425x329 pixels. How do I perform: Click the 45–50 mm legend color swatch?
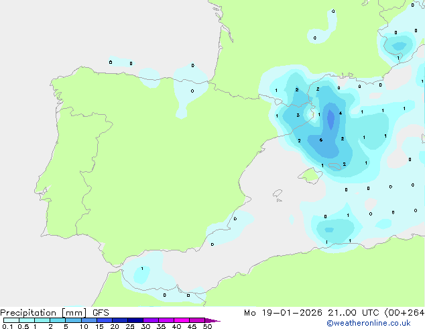pyautogui.click(x=197, y=320)
